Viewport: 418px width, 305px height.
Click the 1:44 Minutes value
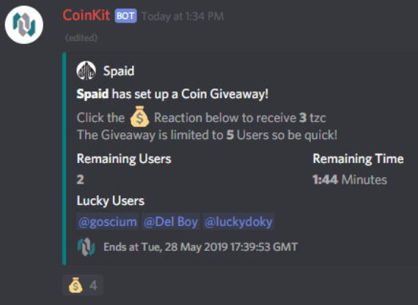pos(350,179)
